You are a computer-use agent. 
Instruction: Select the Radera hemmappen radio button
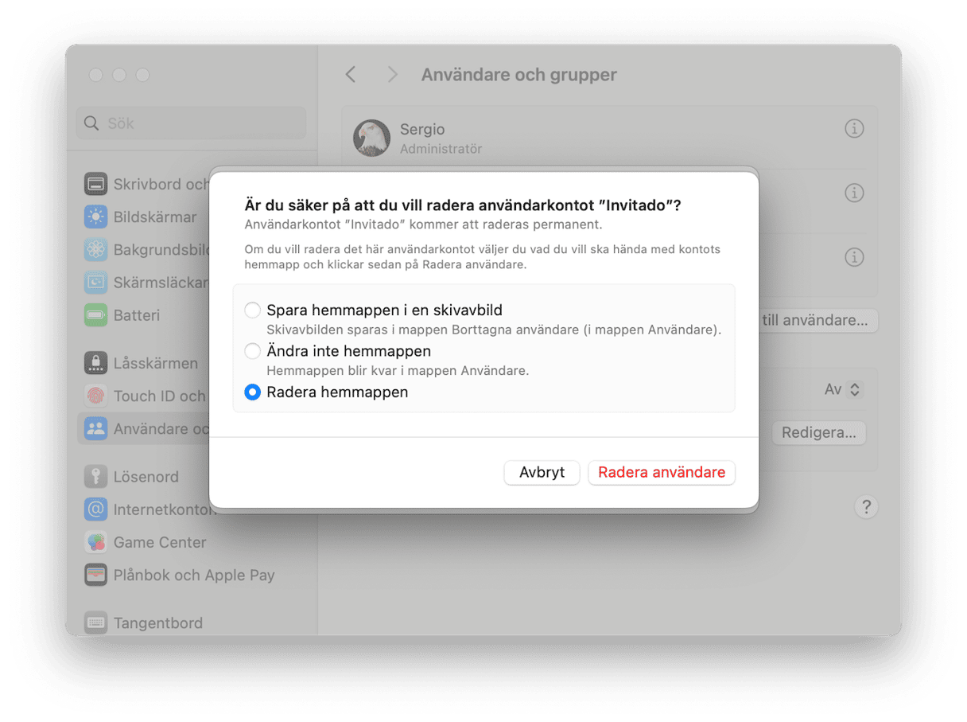[252, 392]
